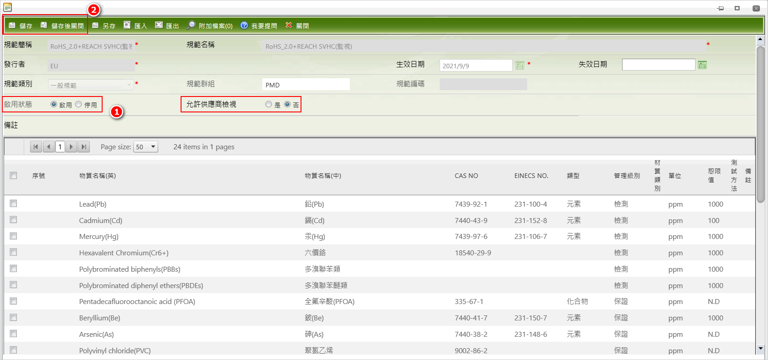The height and width of the screenshot is (360, 768).
Task: Check the Cadmium(Cd) row checkbox
Action: coord(14,220)
